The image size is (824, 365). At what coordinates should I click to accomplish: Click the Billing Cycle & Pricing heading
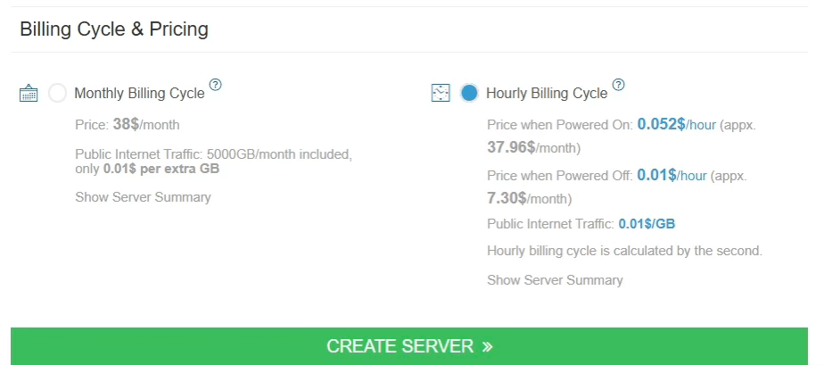(114, 29)
